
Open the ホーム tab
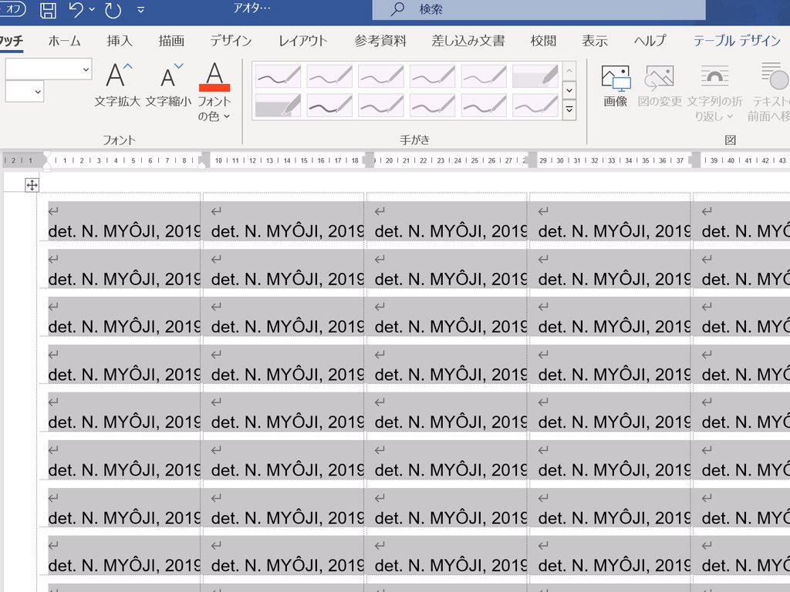coord(64,41)
